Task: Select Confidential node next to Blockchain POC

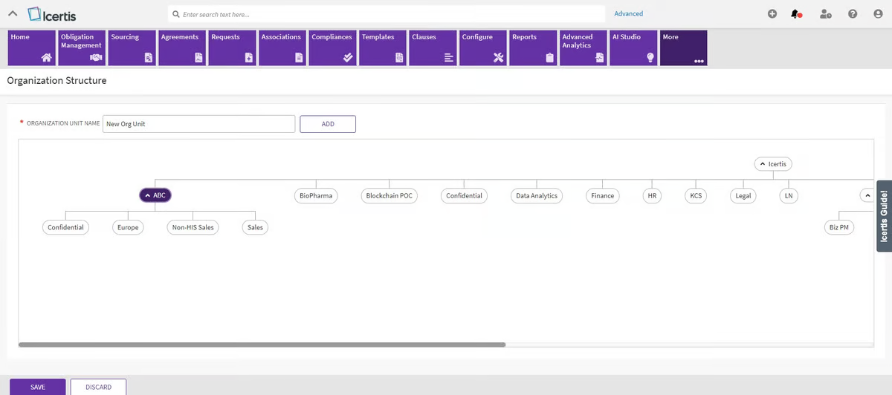Action: tap(464, 195)
